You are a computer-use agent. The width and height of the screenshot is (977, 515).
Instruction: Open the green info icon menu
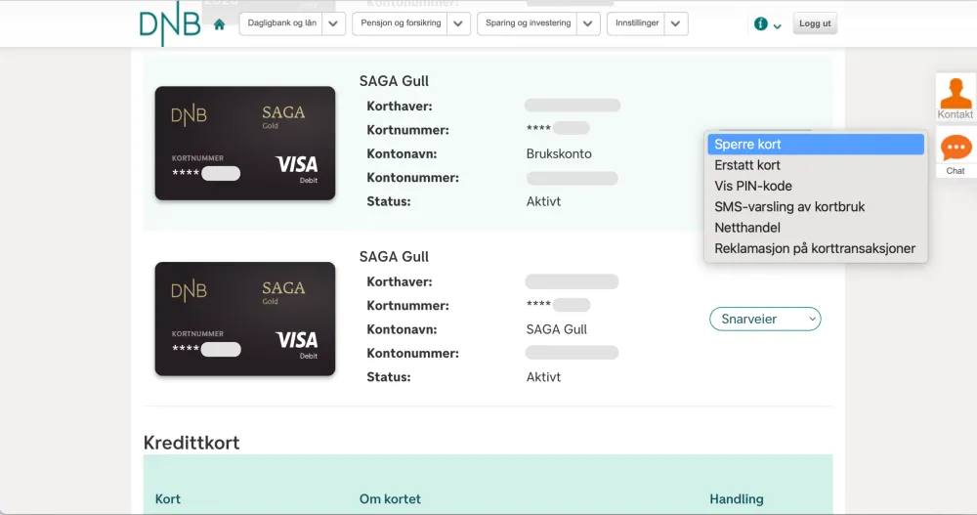pyautogui.click(x=767, y=24)
